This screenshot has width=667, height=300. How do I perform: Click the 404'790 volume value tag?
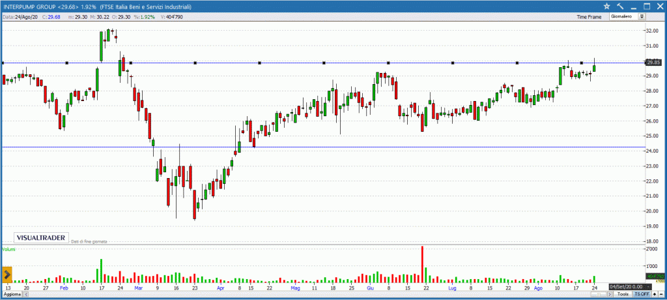pos(655,276)
